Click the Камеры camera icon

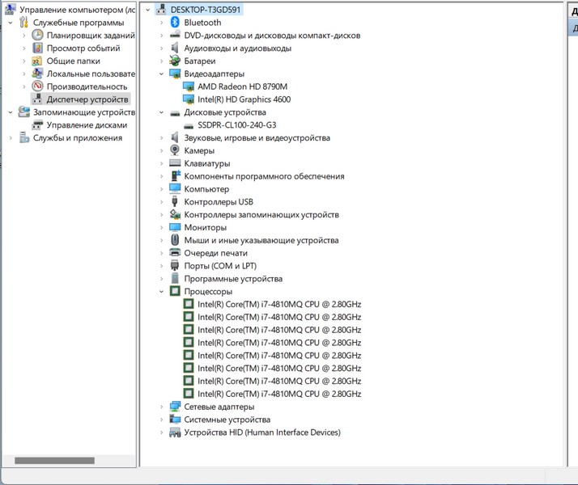(x=175, y=150)
